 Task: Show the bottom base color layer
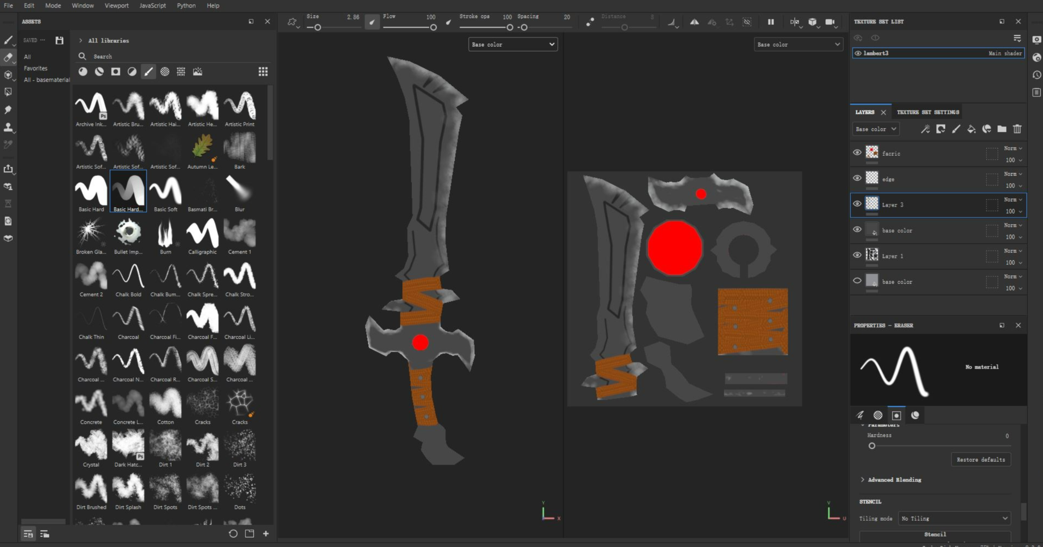pyautogui.click(x=857, y=281)
